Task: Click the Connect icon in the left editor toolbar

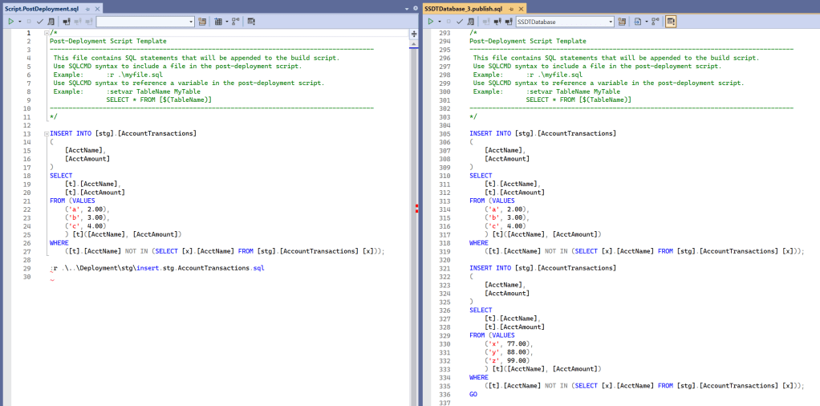Action: pyautogui.click(x=67, y=22)
